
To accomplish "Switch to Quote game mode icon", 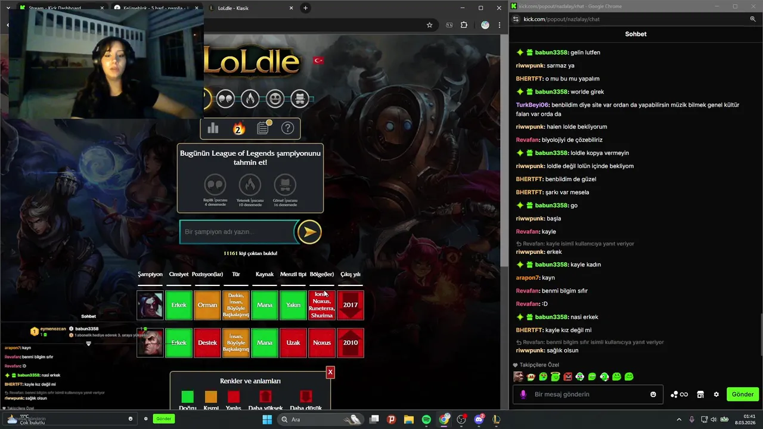I will point(225,98).
